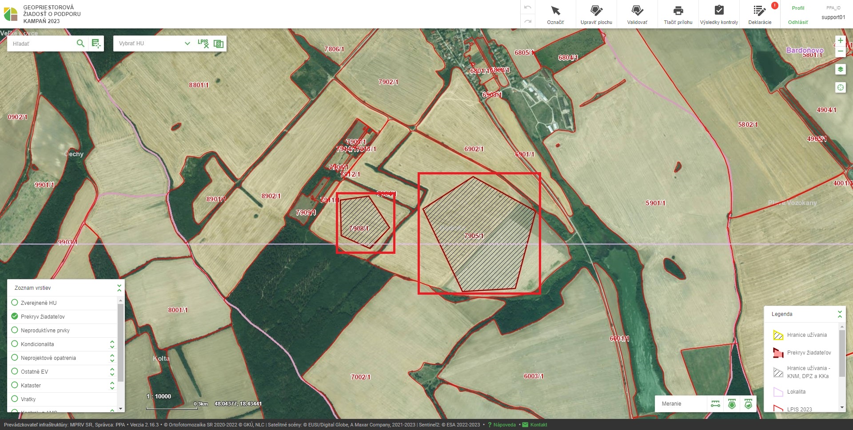This screenshot has height=430, width=853.
Task: Select the distance measurement tool
Action: pyautogui.click(x=715, y=404)
